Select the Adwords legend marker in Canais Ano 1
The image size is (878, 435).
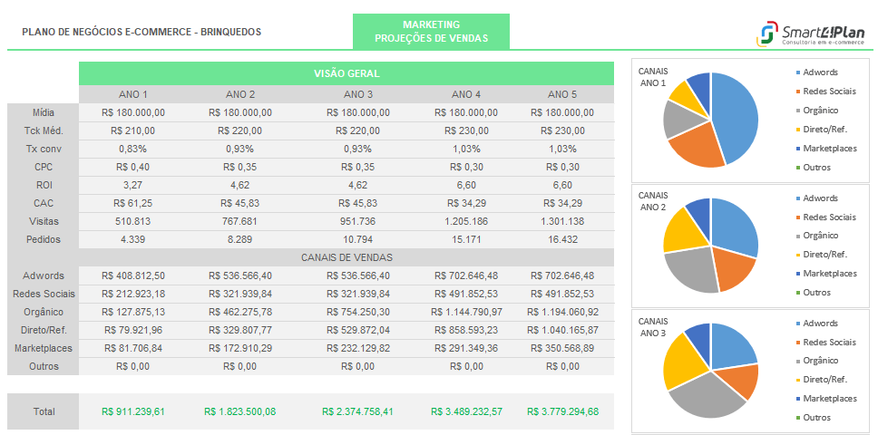click(x=798, y=72)
